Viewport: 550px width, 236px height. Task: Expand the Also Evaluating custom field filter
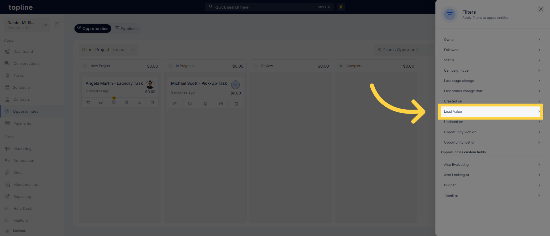(x=492, y=165)
